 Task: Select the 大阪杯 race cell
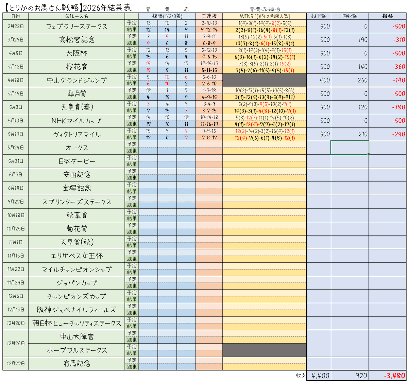pos(76,53)
